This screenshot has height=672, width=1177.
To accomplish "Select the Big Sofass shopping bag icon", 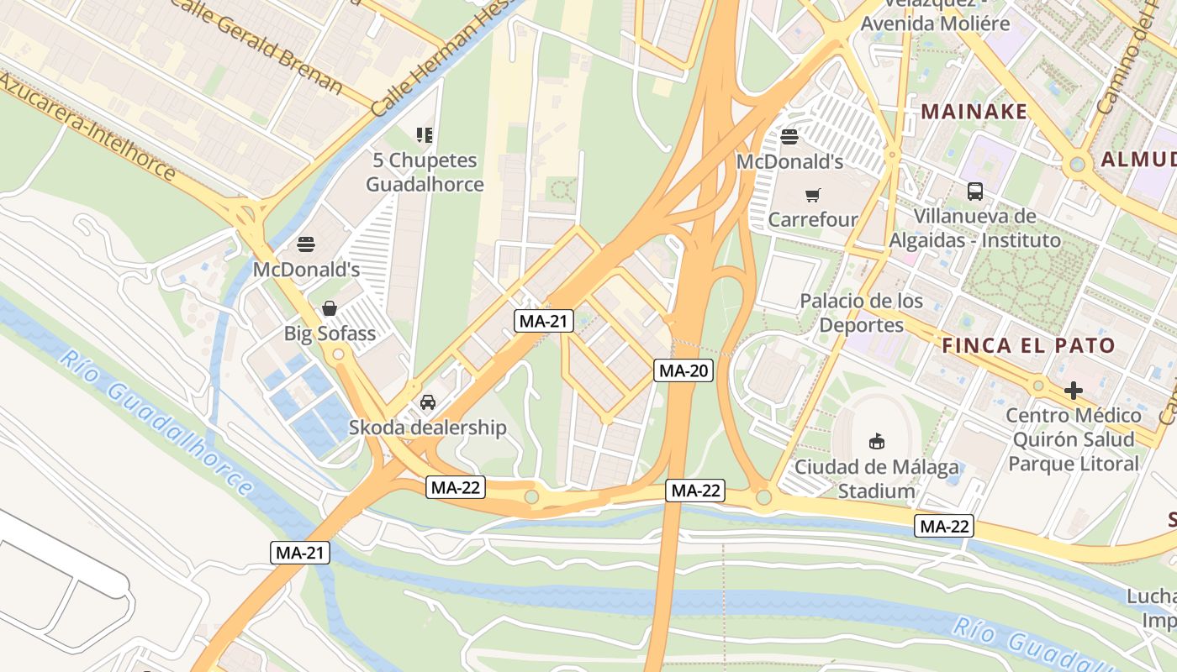I will pos(330,308).
